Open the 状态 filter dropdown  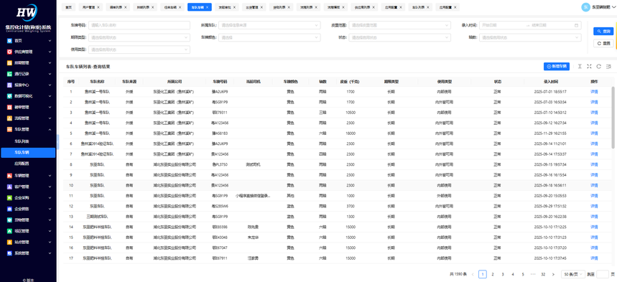tap(399, 37)
